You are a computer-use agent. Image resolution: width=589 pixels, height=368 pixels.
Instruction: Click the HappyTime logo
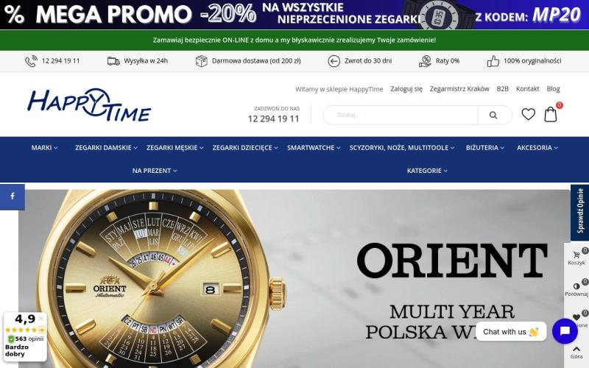point(89,105)
